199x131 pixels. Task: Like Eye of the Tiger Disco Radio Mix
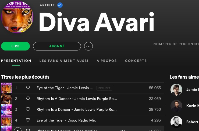point(28,120)
